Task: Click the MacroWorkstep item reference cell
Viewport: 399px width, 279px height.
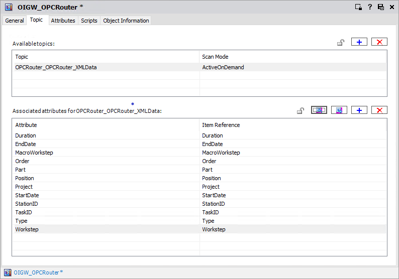Action: 293,153
